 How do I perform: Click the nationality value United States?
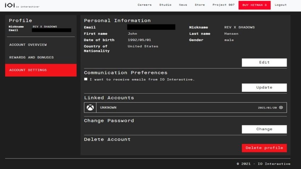(x=143, y=46)
